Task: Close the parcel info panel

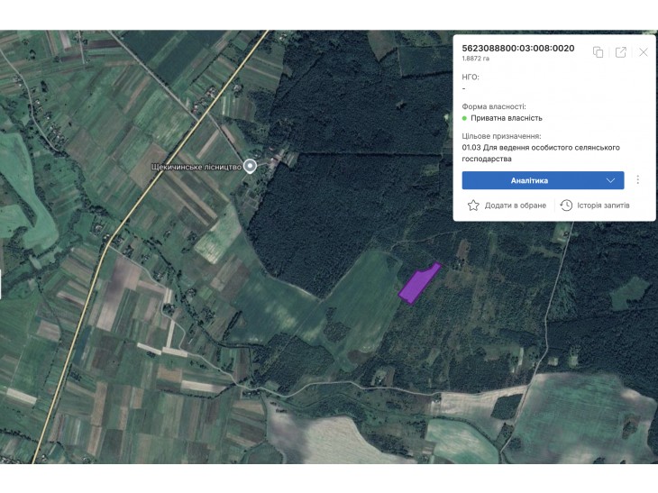Action: (644, 52)
